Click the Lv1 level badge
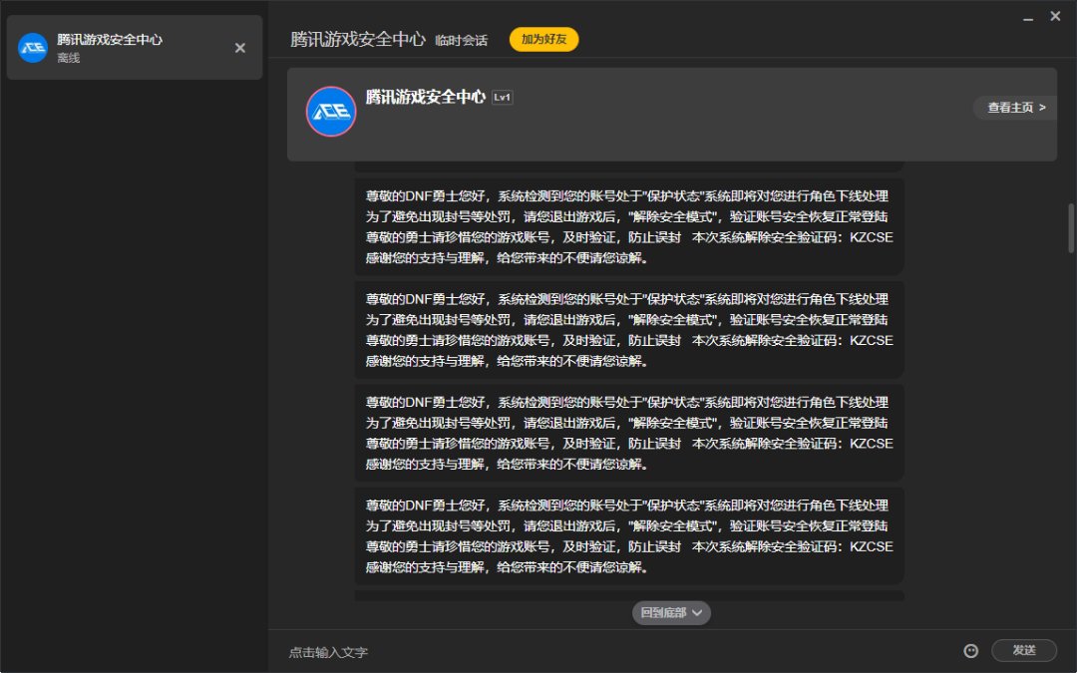Screen dimensions: 1077x673 [502, 98]
